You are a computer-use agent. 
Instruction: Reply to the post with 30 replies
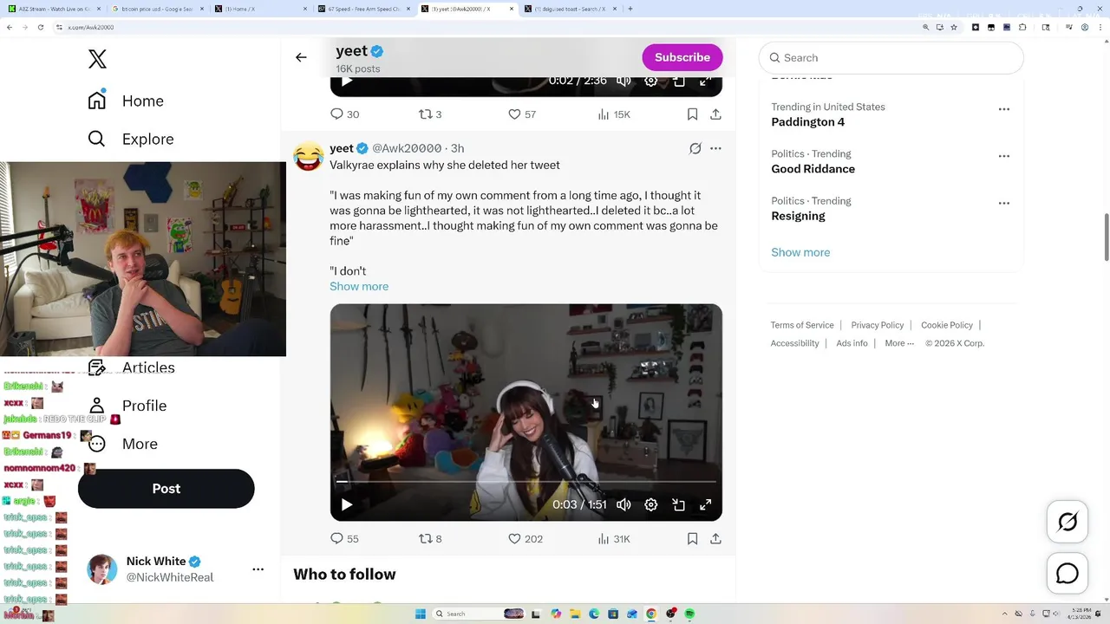pyautogui.click(x=344, y=114)
